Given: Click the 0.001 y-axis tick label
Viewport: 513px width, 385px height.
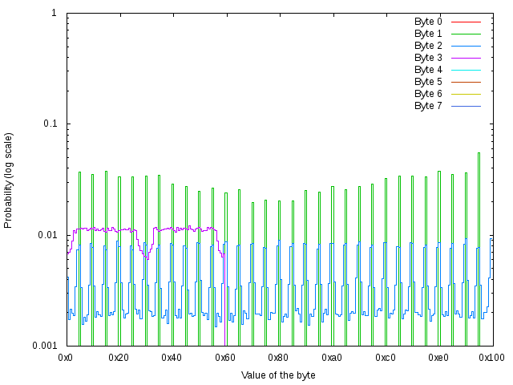Looking at the screenshot, I should pos(44,346).
